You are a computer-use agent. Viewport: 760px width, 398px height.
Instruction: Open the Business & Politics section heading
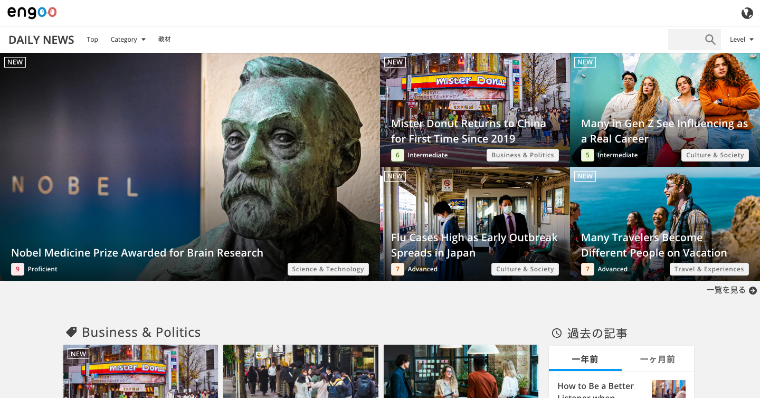click(141, 332)
